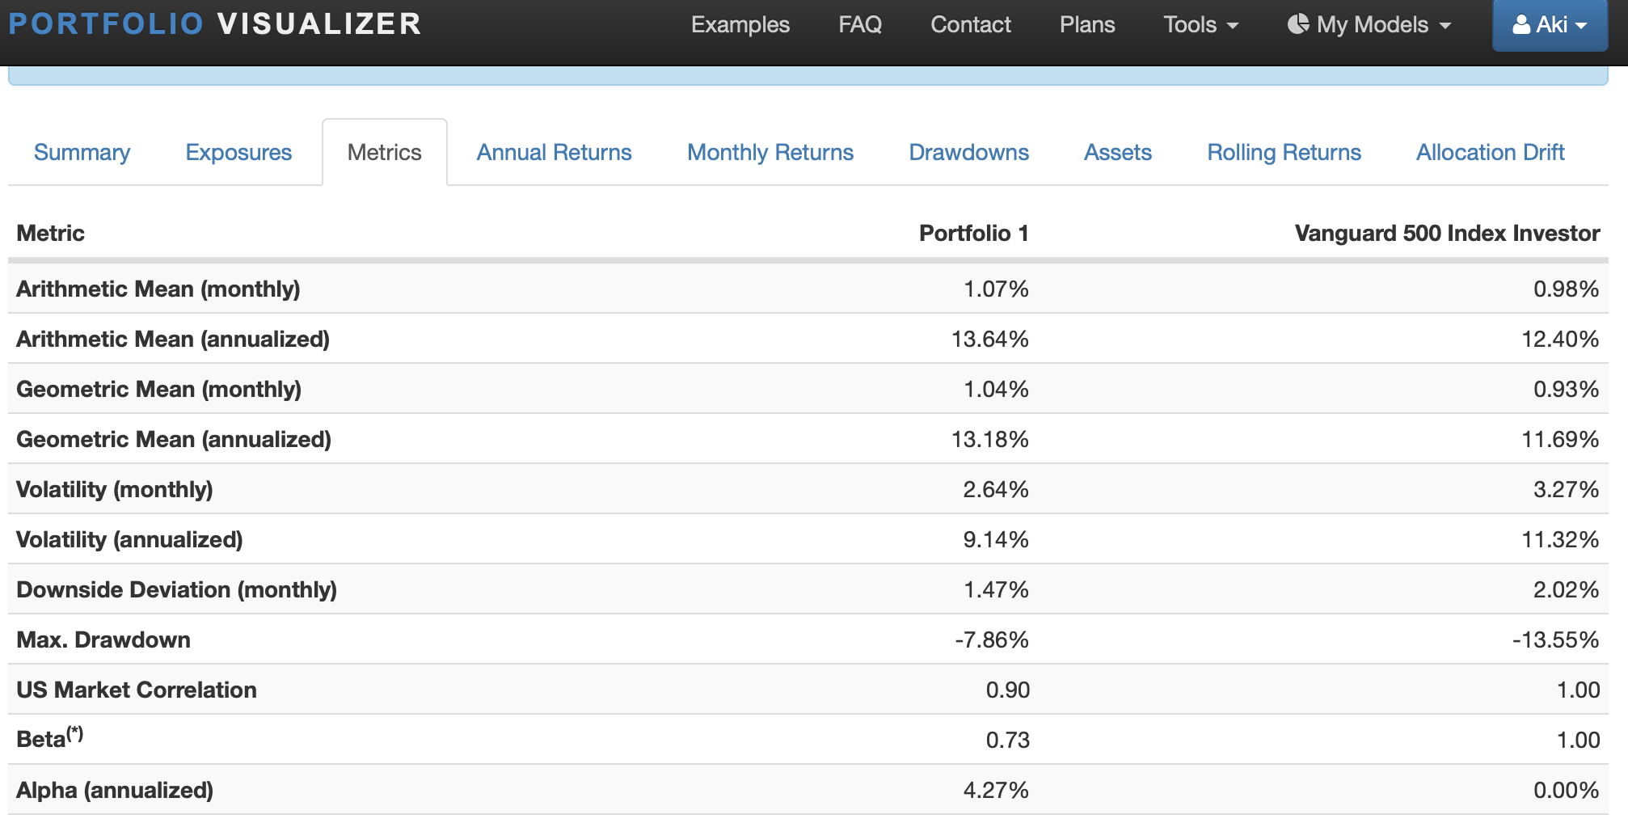Expand the Tools dropdown menu

pos(1200,24)
